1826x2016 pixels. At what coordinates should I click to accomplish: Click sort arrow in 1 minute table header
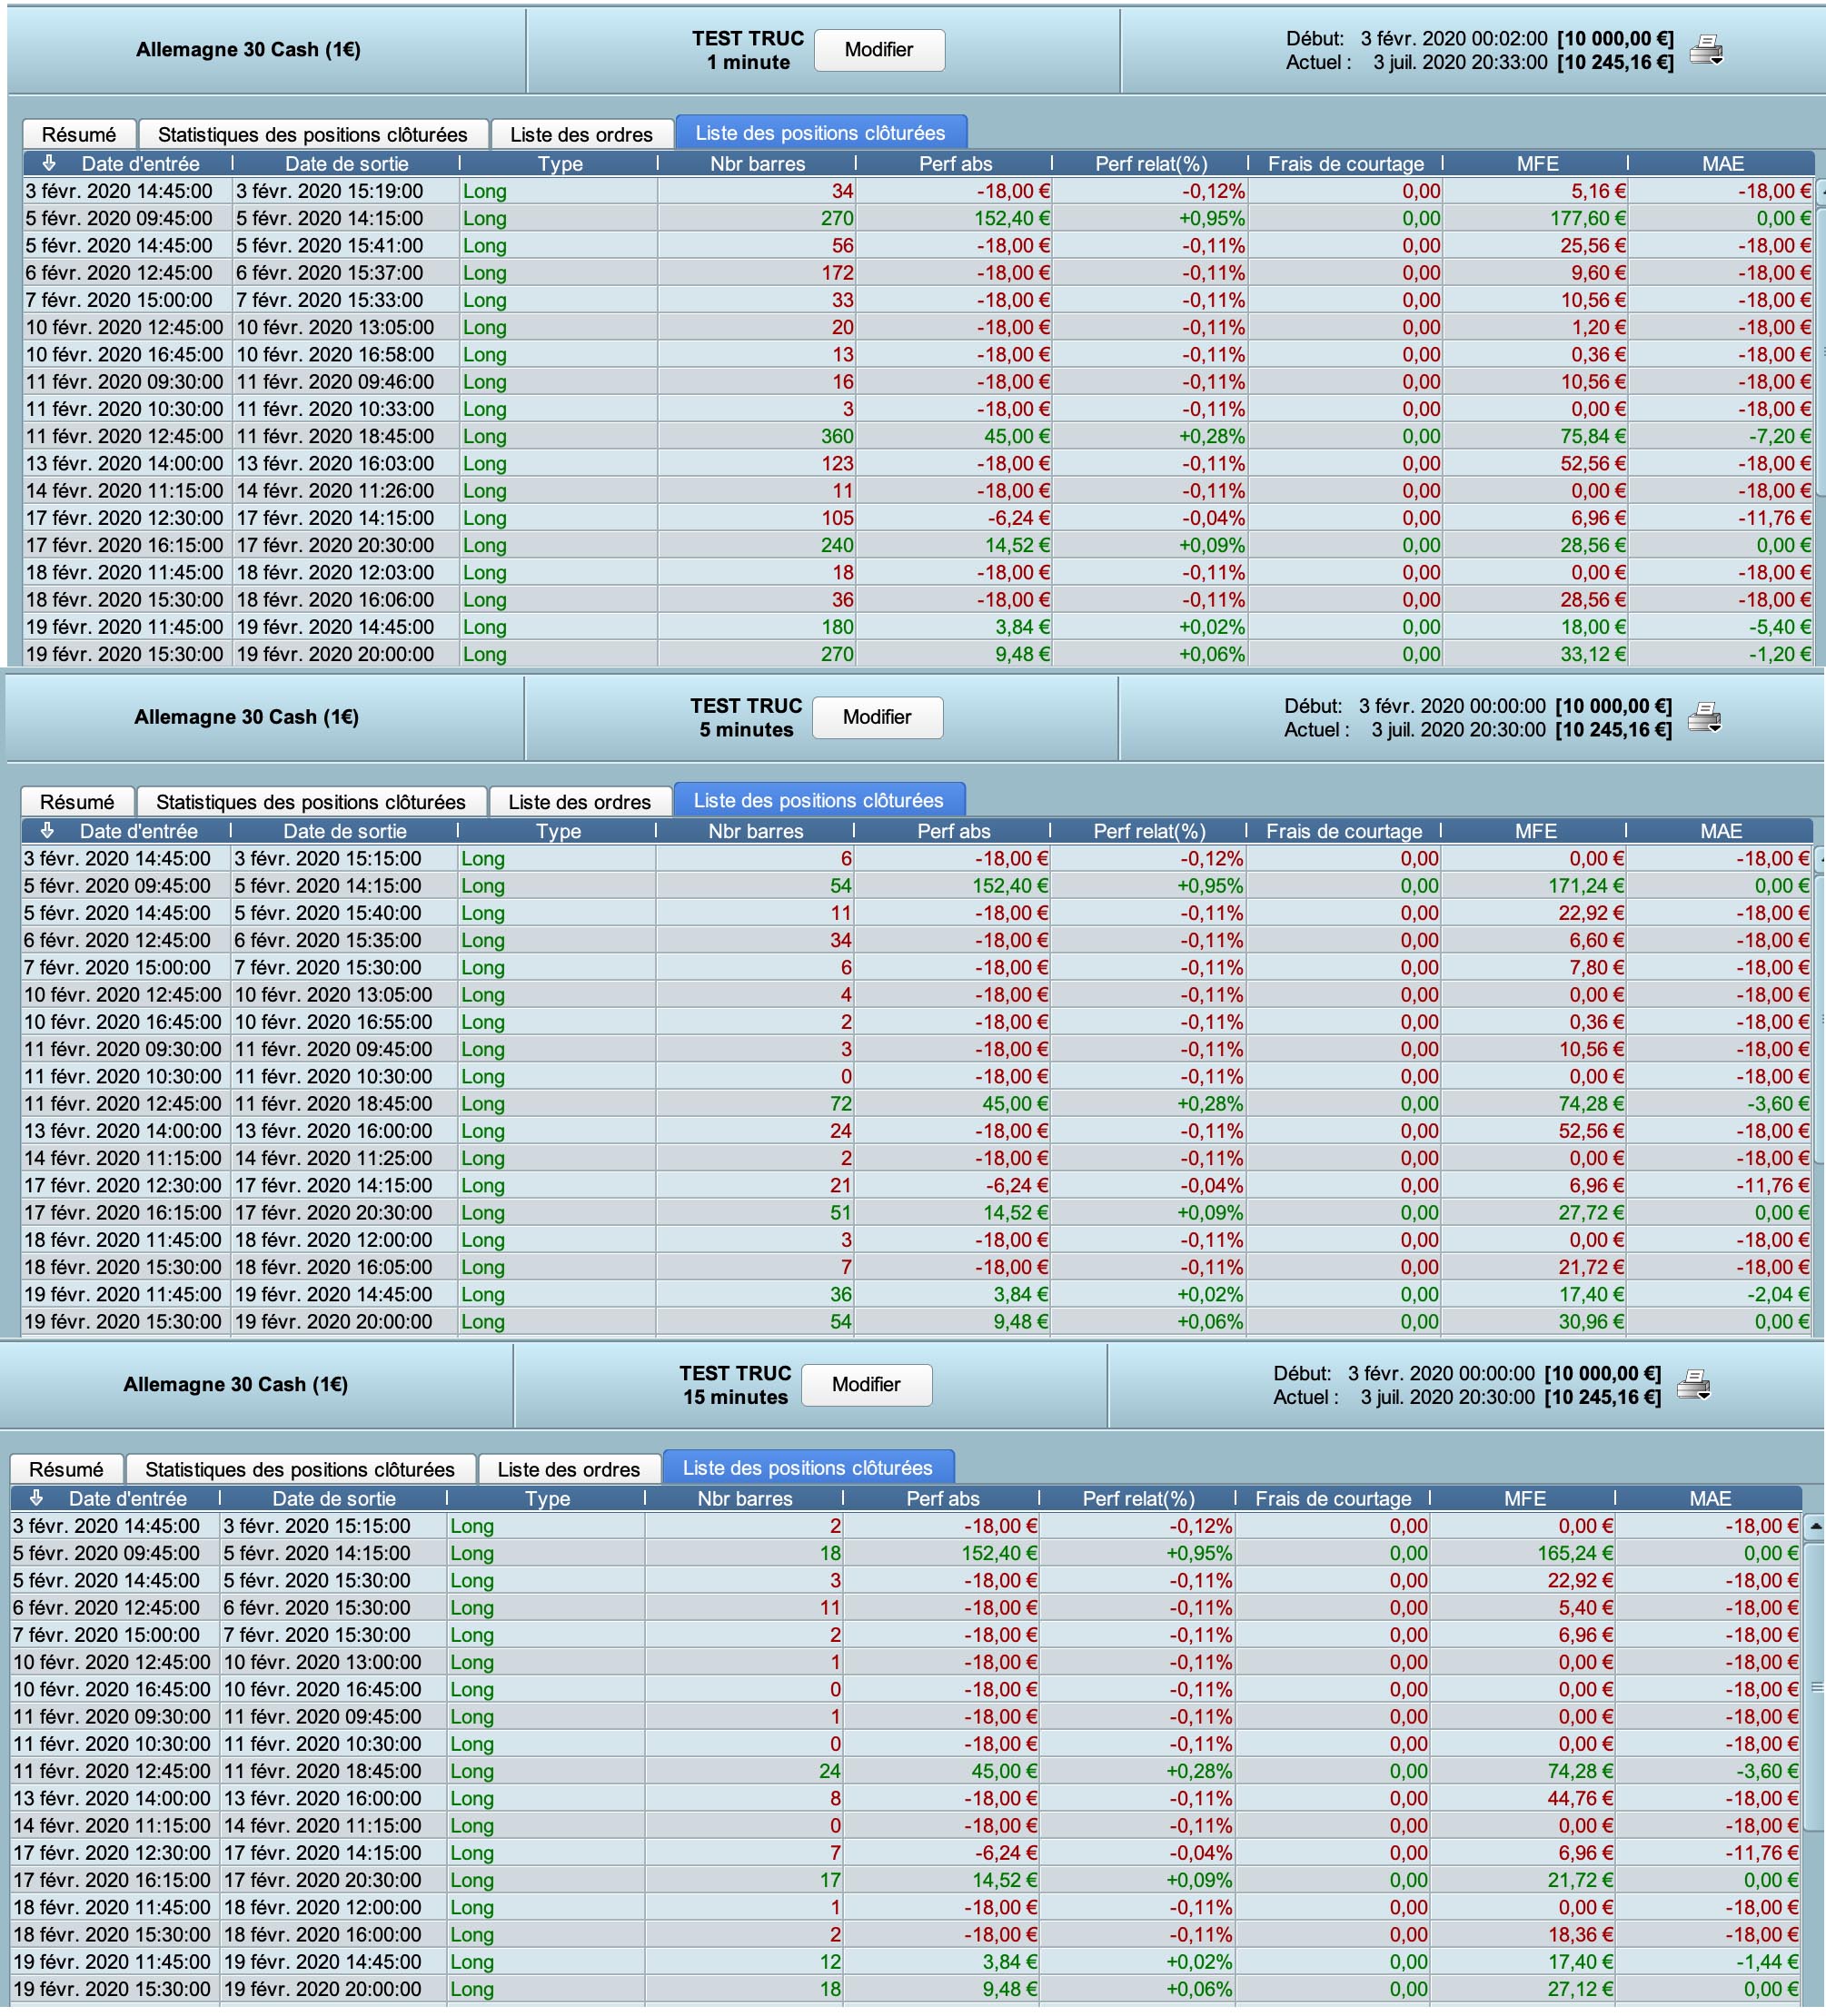48,163
